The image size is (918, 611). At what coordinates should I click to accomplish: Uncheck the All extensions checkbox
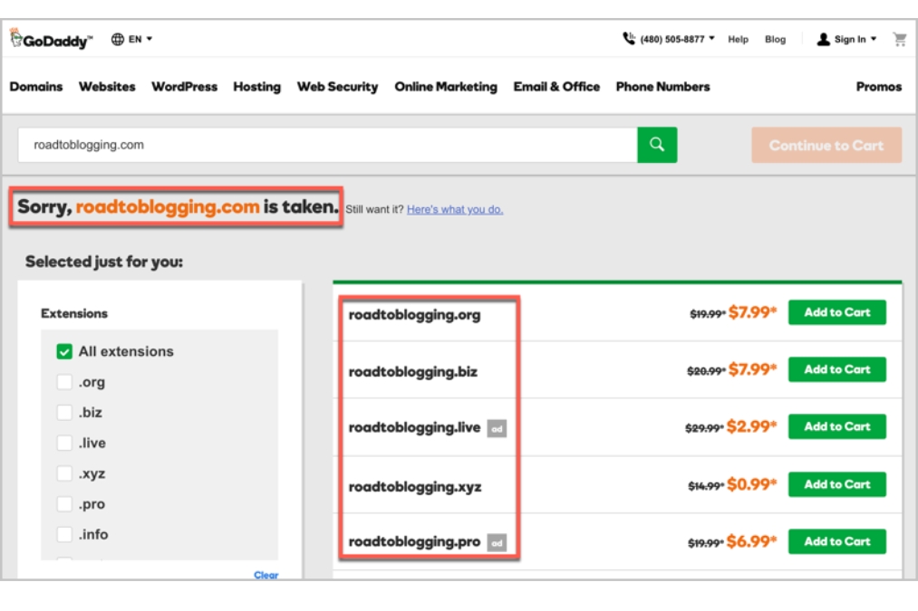pos(64,351)
